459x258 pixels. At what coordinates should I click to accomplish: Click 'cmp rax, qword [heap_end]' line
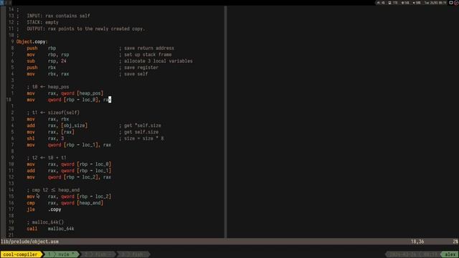point(65,203)
